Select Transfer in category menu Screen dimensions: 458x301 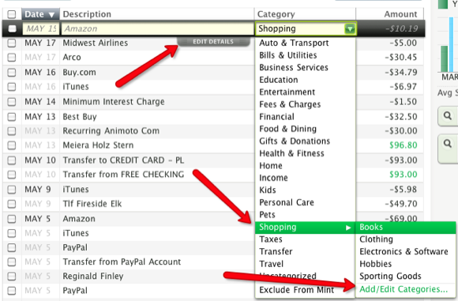pos(276,251)
